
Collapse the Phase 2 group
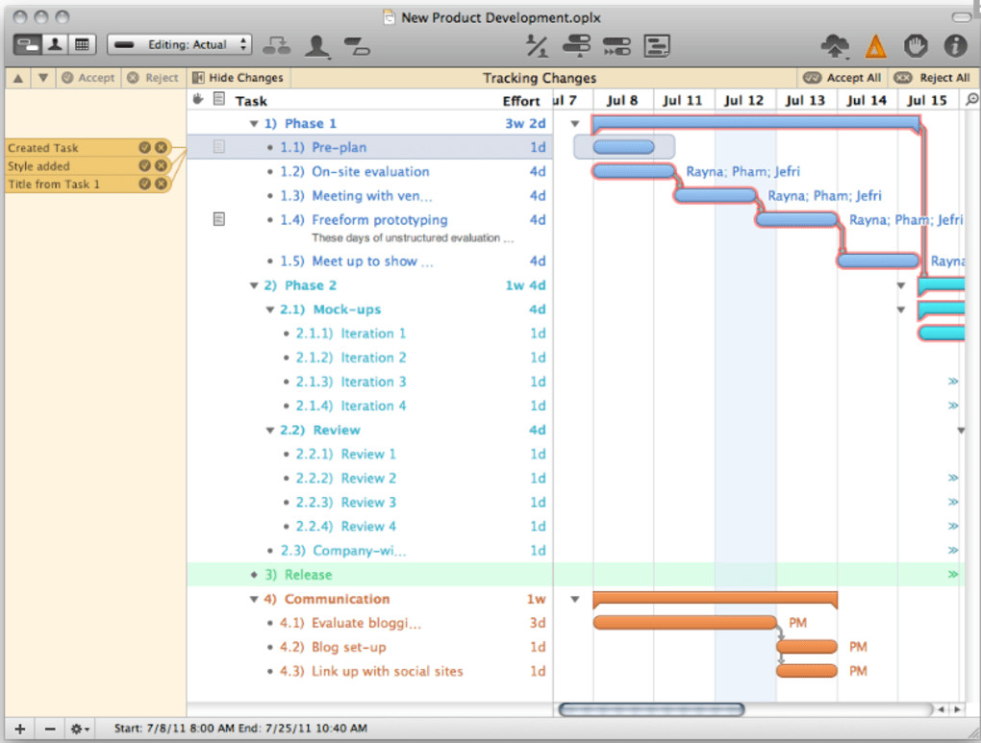254,285
